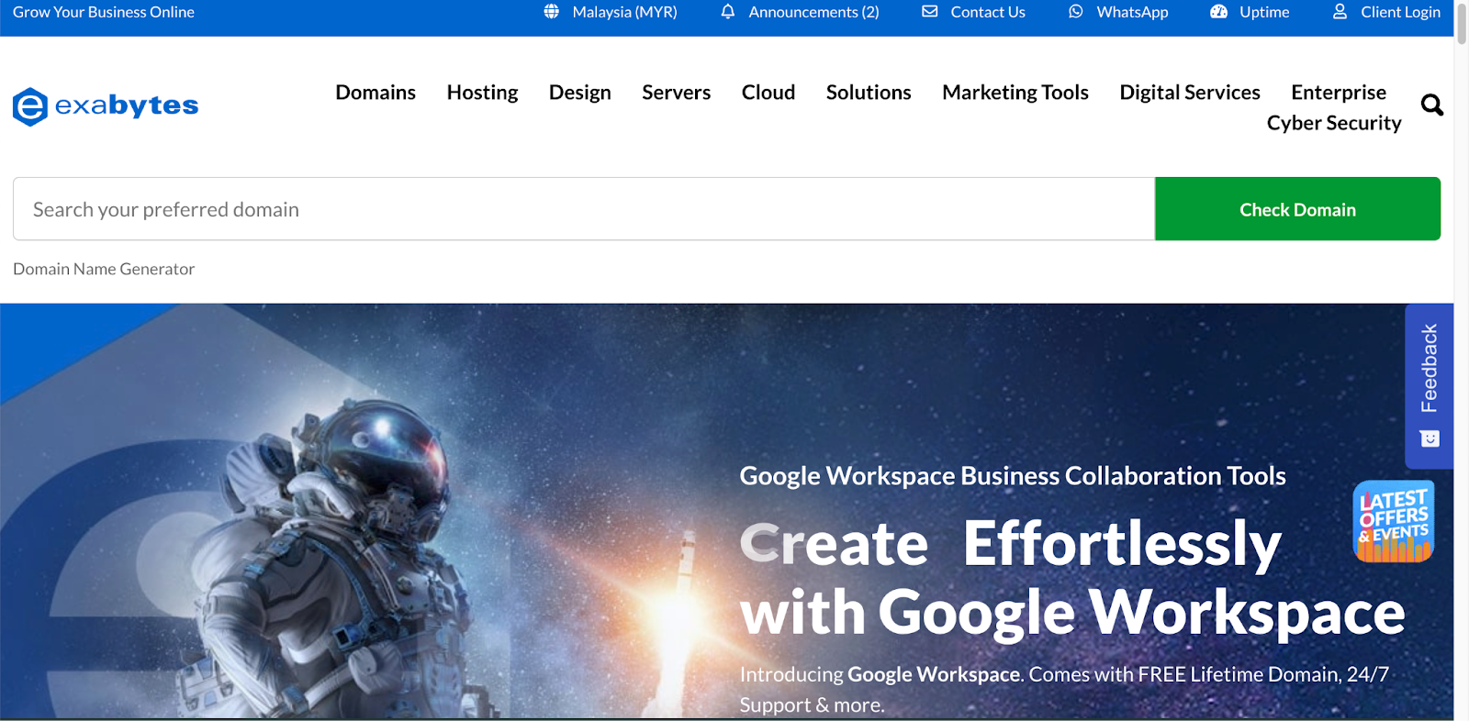Click the Uptime gauge icon
The image size is (1469, 721).
tap(1218, 12)
